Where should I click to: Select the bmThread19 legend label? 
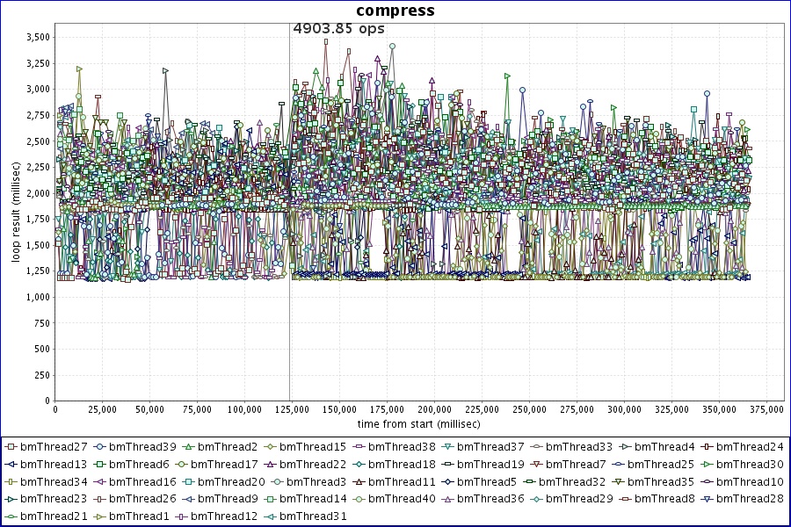[x=491, y=464]
